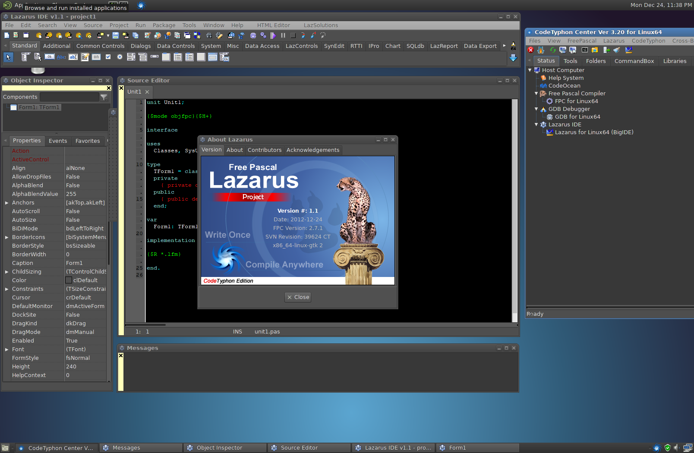Click the Close button in About Lazarus
This screenshot has width=694, height=453.
tap(298, 297)
